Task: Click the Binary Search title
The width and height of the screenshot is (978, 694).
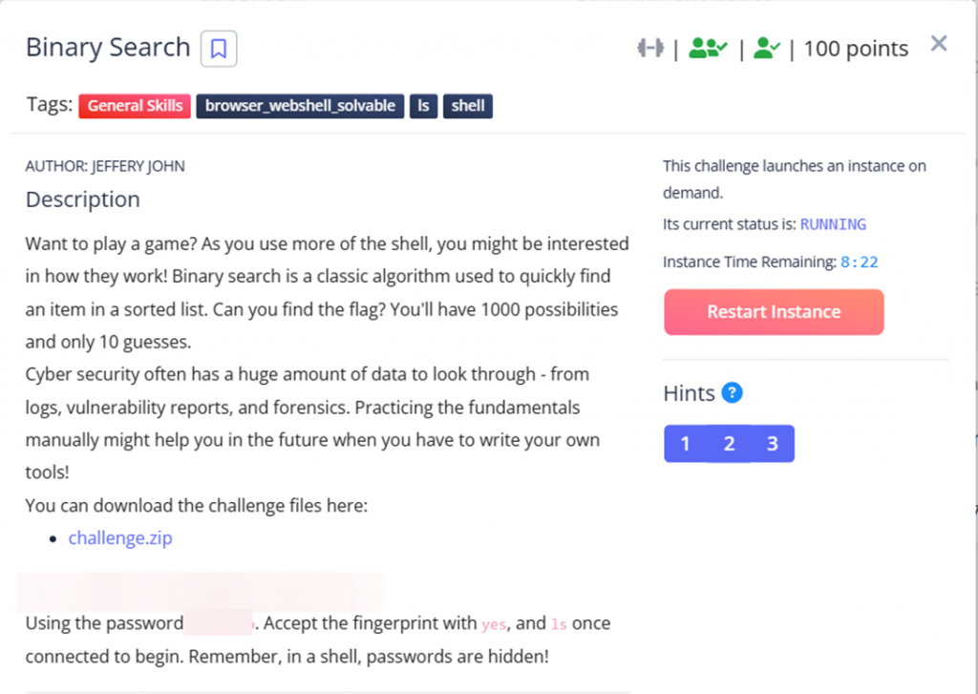Action: [x=108, y=48]
